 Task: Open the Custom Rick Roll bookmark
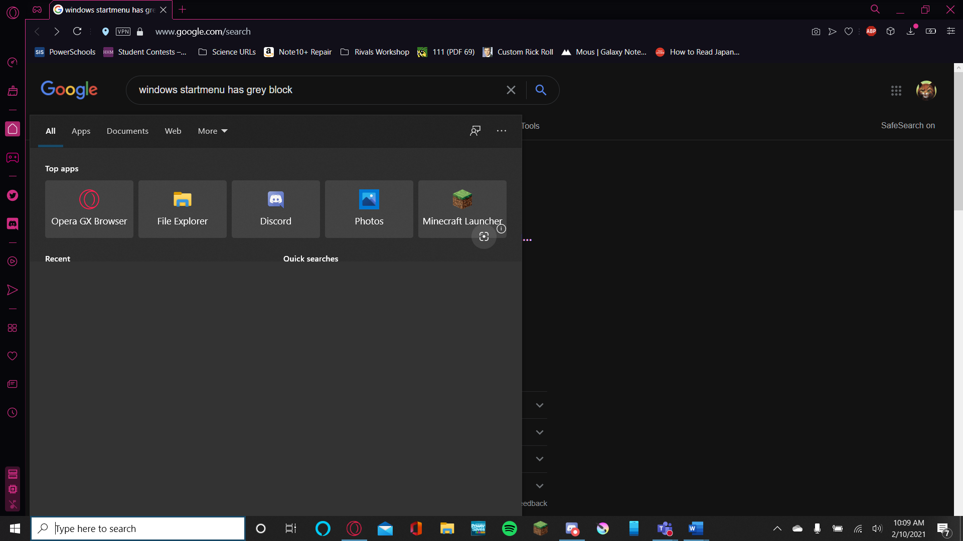coord(518,52)
